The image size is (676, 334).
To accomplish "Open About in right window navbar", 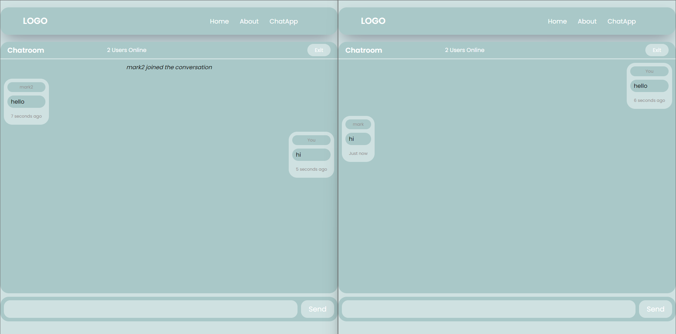I will [x=587, y=21].
